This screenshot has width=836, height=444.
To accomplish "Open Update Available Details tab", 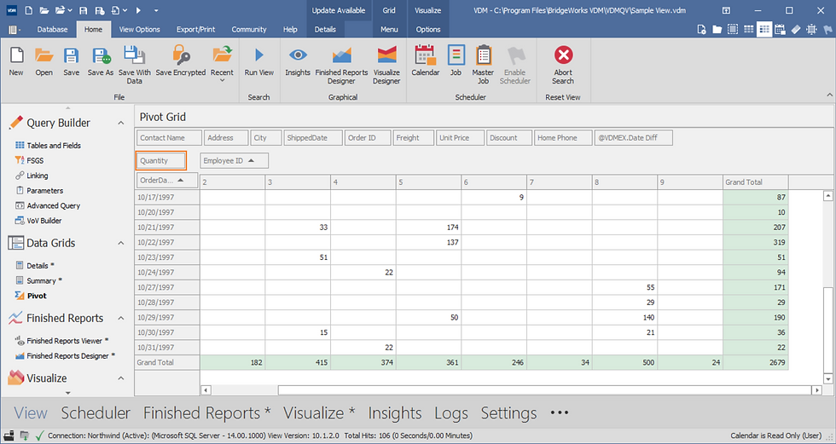I will tap(325, 29).
